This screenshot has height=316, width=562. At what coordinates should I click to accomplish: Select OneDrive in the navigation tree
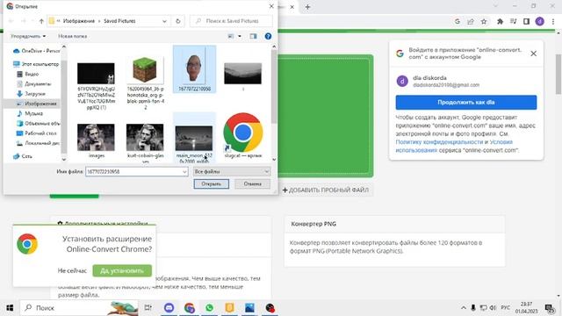coord(36,51)
